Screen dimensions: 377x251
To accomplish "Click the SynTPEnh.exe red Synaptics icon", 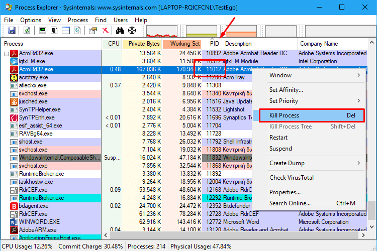I will tap(14, 117).
